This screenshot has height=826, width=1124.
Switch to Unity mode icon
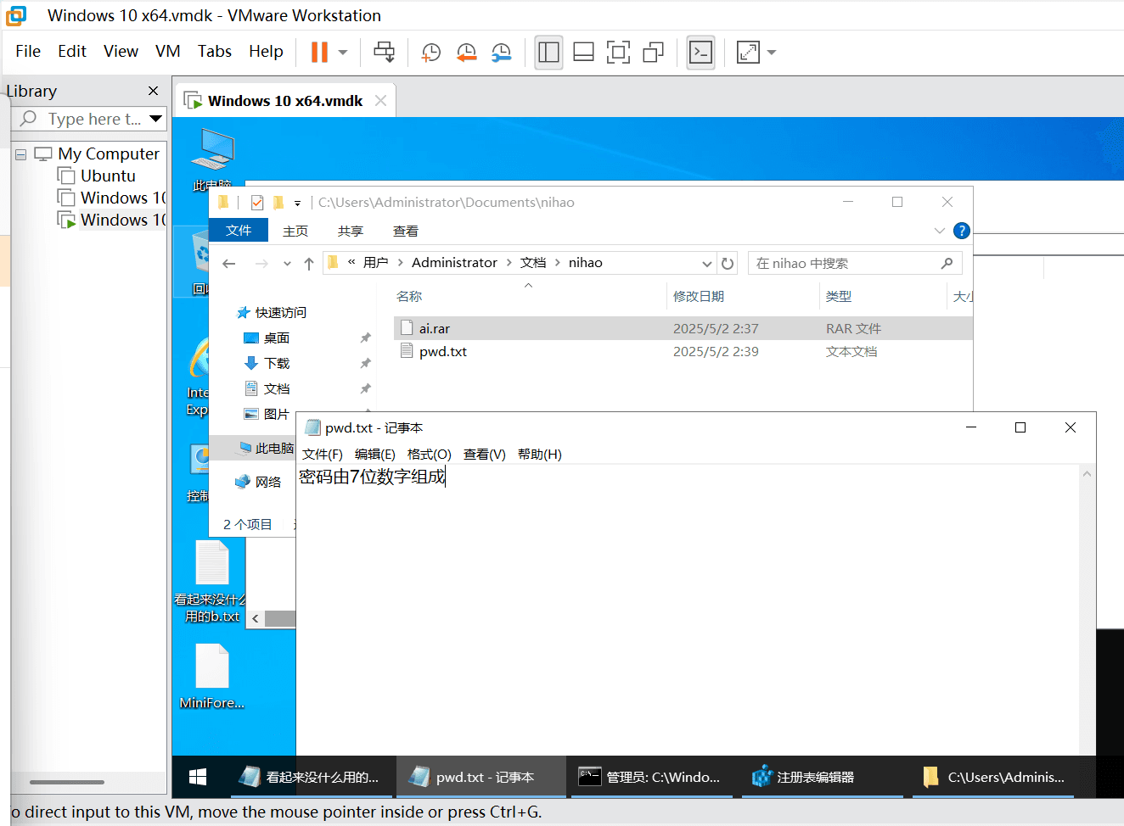[x=653, y=53]
